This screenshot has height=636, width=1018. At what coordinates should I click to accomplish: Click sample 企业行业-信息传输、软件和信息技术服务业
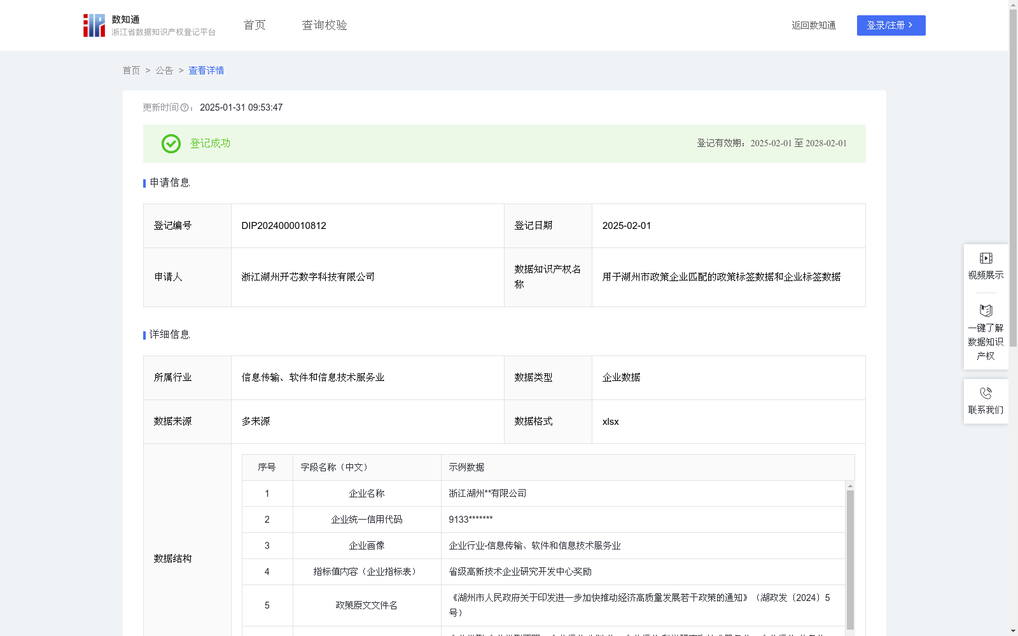(x=534, y=546)
